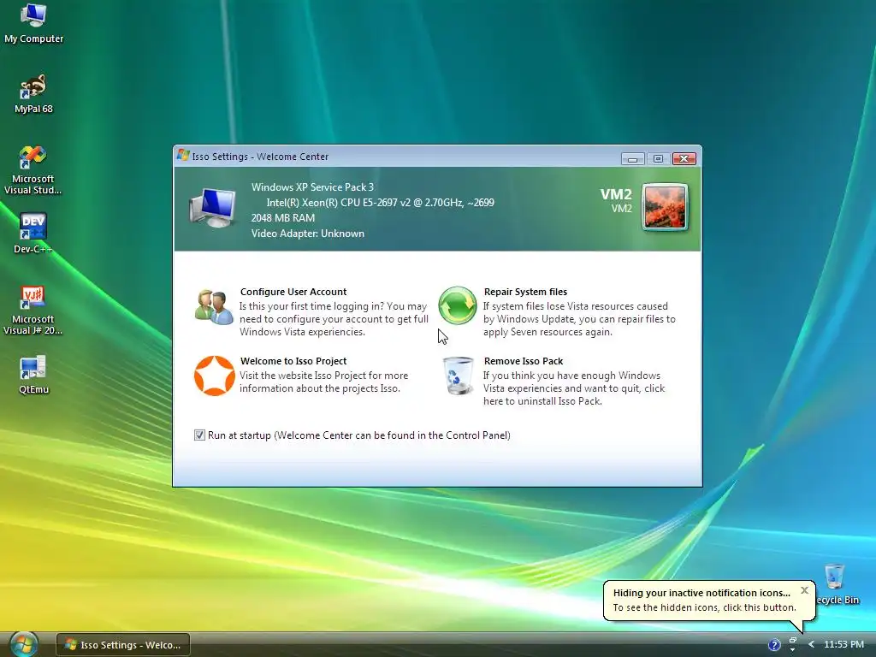Screen dimensions: 876x657
Task: Click the blue help tray icon
Action: [x=774, y=645]
